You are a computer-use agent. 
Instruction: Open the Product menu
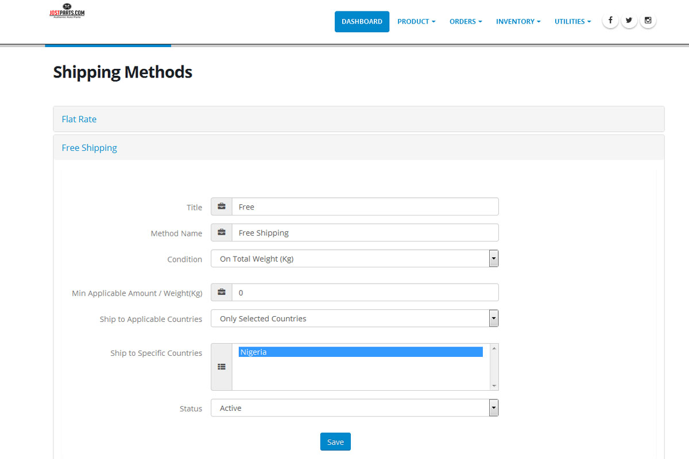tap(416, 22)
